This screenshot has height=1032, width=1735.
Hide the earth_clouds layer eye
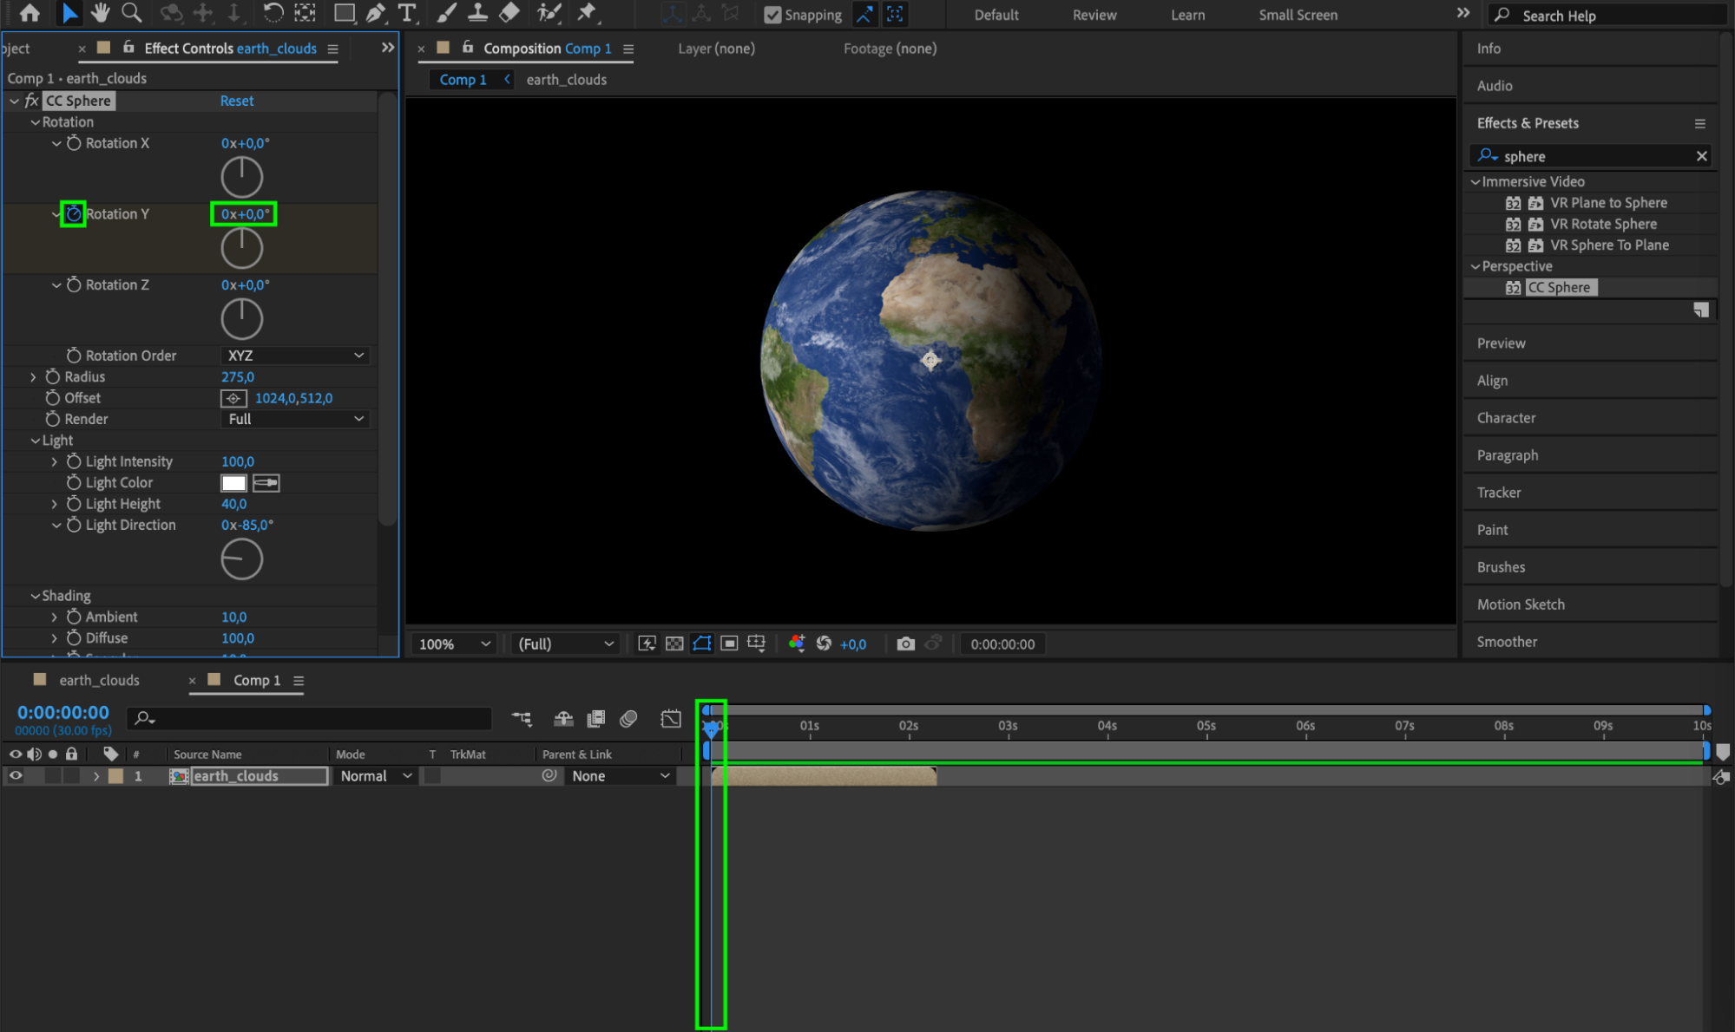point(16,776)
